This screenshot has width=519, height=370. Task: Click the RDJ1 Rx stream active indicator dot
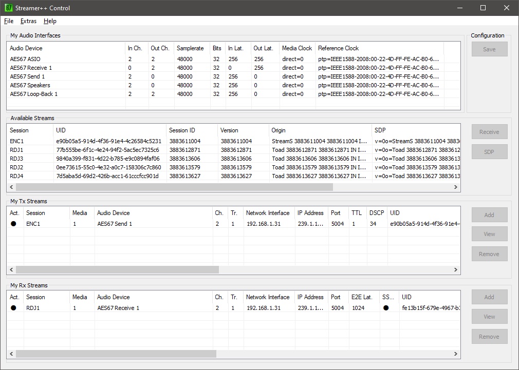(13, 308)
